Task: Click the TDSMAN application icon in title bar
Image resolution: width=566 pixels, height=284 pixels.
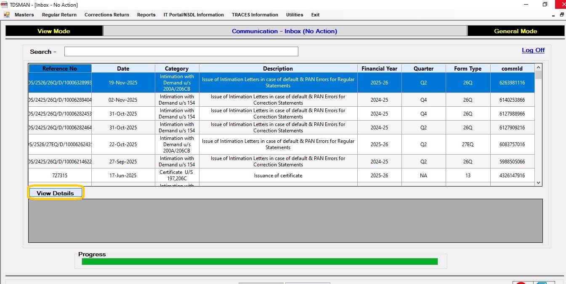Action: pyautogui.click(x=4, y=5)
